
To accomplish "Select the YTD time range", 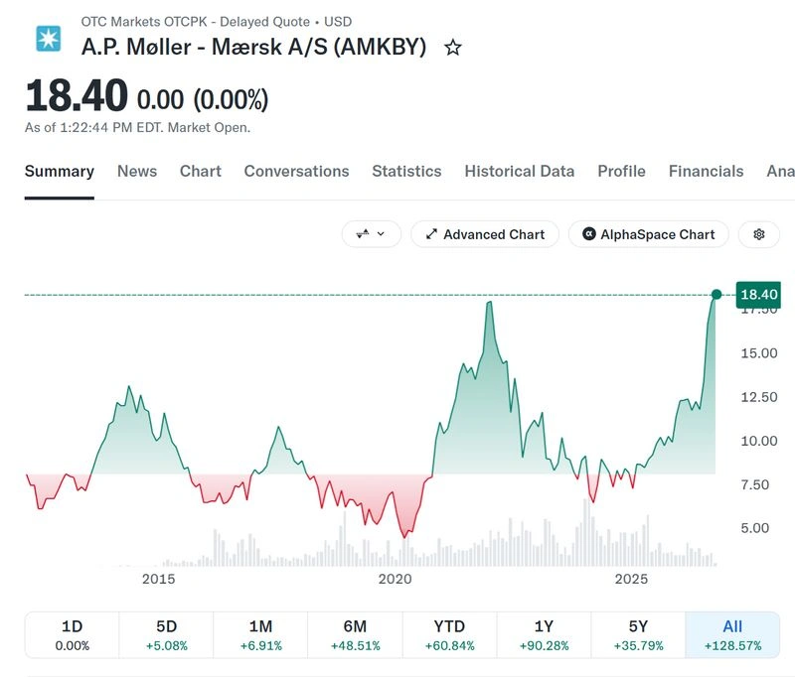I will [x=450, y=635].
